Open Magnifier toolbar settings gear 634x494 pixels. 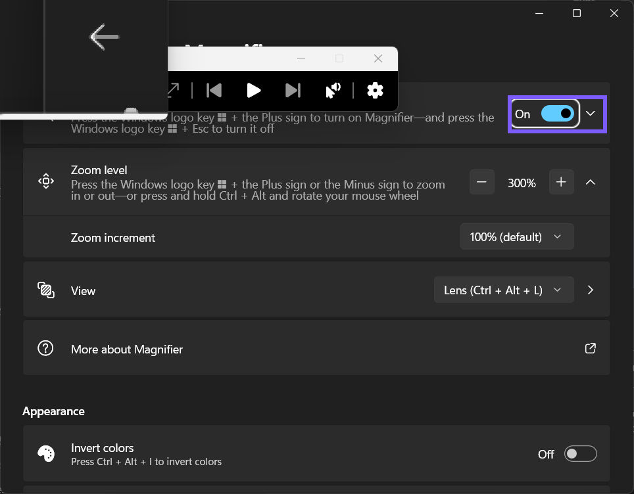coord(375,91)
